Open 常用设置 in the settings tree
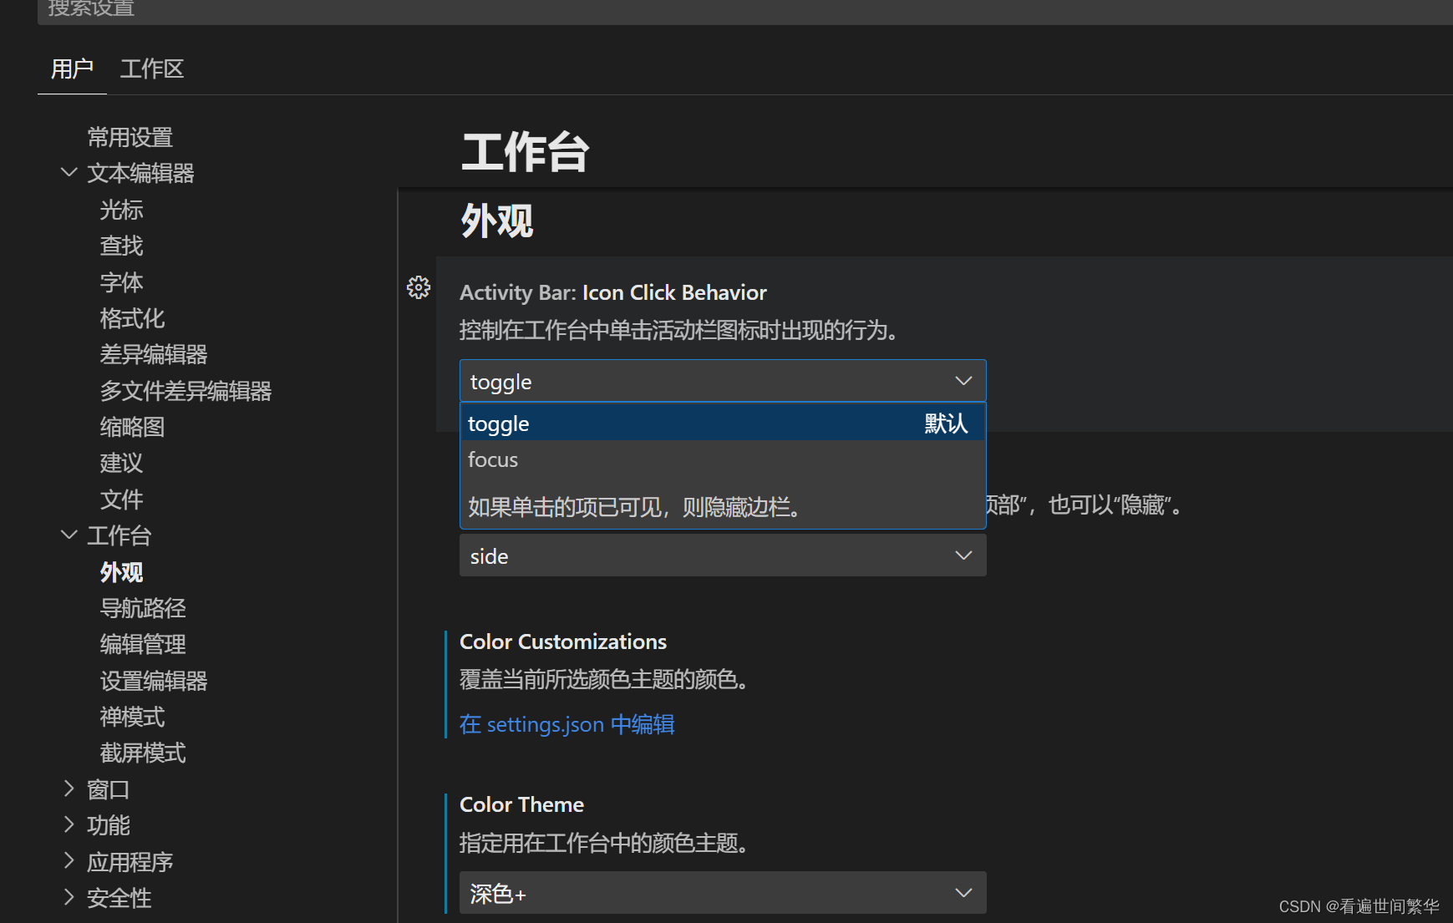The width and height of the screenshot is (1453, 923). [130, 137]
